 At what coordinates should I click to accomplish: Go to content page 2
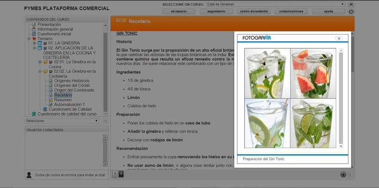121,174
